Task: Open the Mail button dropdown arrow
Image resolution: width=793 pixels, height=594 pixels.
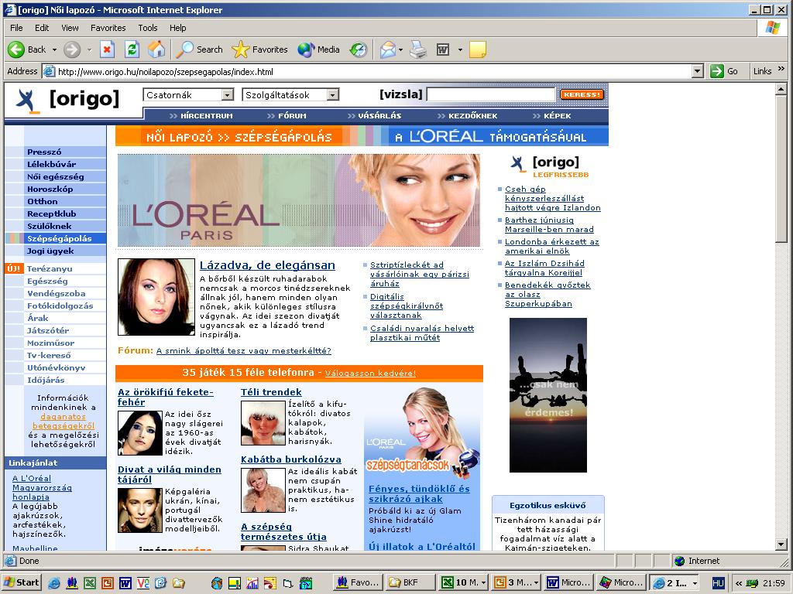Action: click(400, 50)
